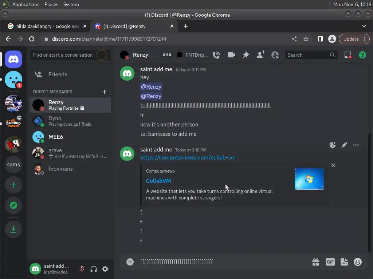Expand Chrome tab search dropdown

point(364,26)
